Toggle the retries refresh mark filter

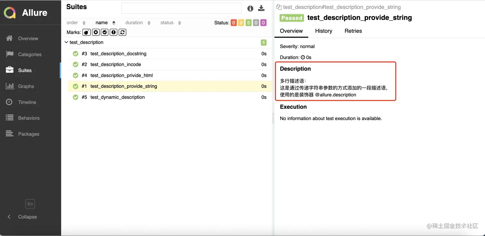[122, 32]
